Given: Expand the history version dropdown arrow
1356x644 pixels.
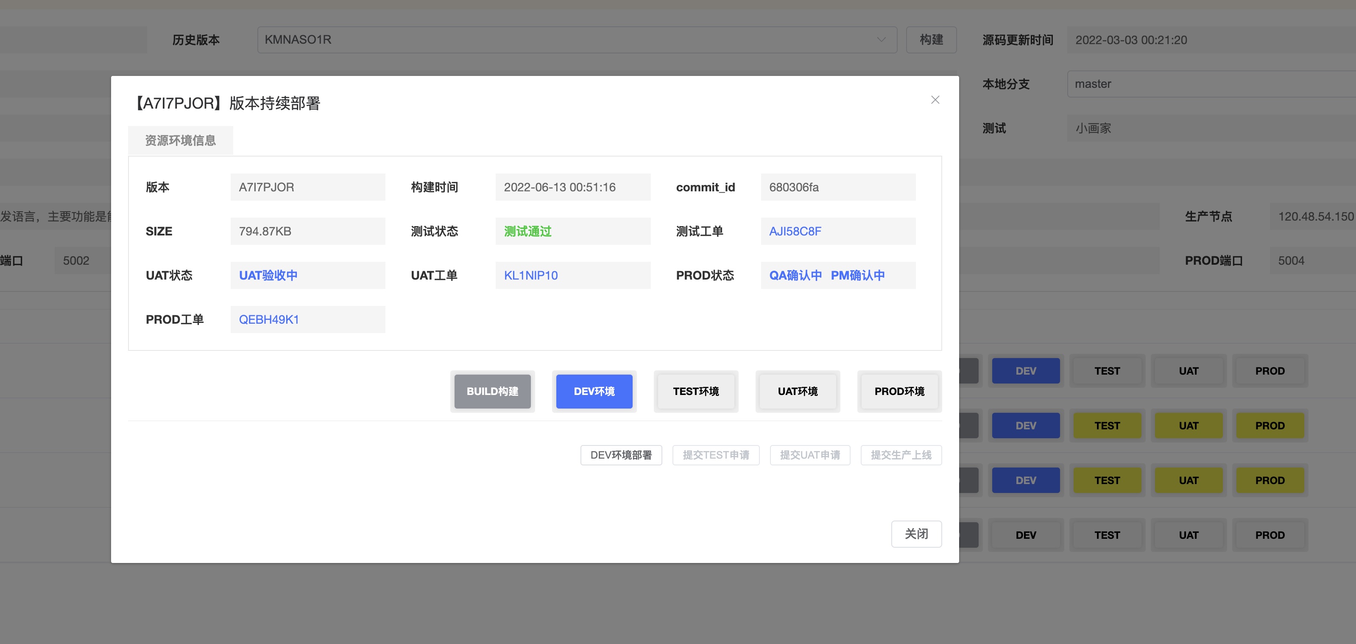Looking at the screenshot, I should coord(881,40).
